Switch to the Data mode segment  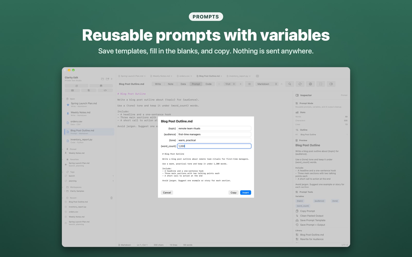[183, 84]
